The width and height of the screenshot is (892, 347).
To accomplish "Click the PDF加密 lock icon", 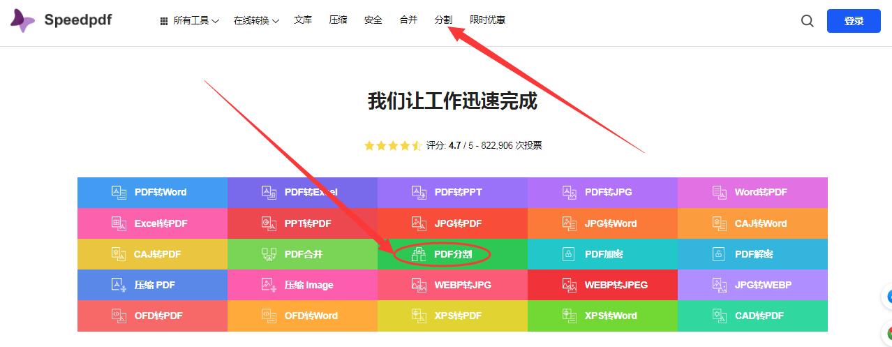I will click(x=570, y=254).
